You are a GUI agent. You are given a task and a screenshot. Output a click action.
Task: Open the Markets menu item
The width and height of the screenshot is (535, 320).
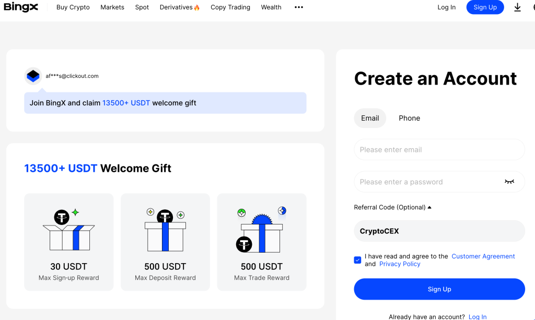pos(112,7)
